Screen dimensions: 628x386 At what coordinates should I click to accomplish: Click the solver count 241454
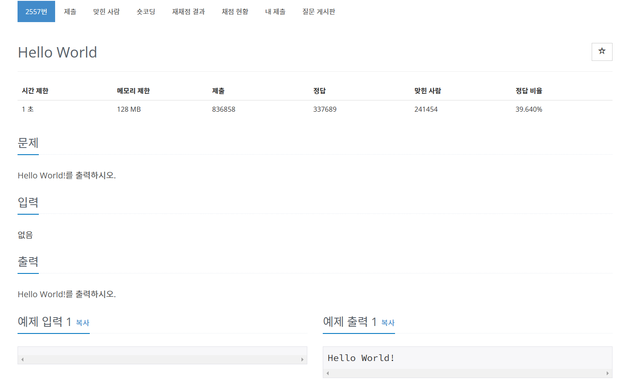[426, 109]
